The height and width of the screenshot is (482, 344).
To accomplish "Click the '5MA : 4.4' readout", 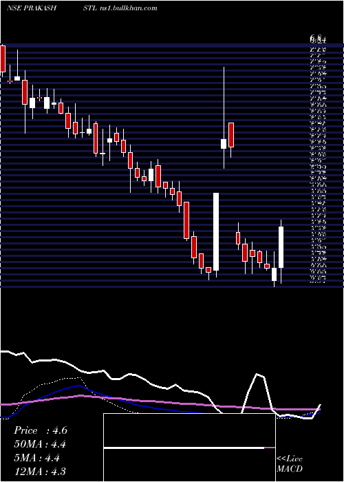I will point(37,458).
